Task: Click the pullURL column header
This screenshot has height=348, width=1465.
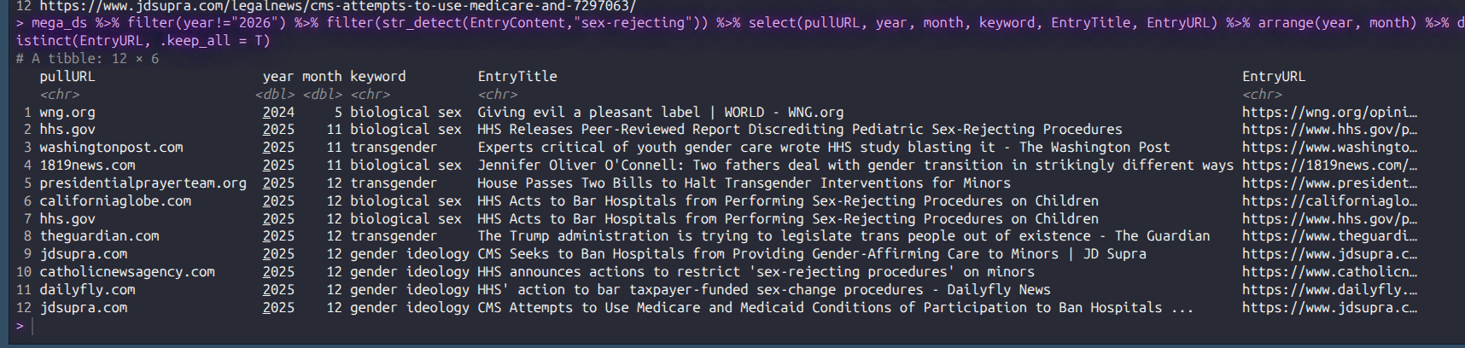Action: pos(67,77)
